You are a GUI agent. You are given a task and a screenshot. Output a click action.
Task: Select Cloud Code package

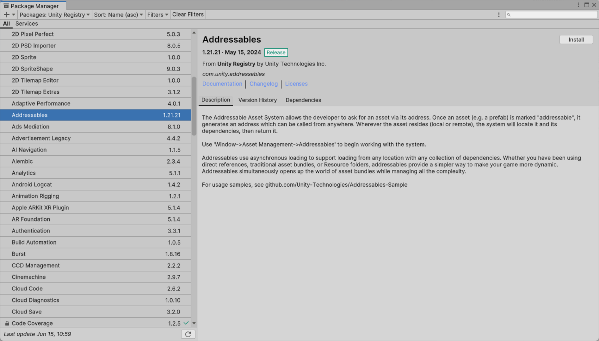click(95, 289)
